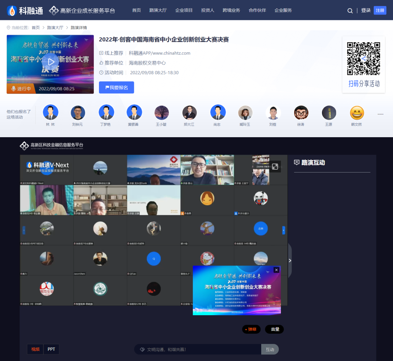Click 徐涛's cartoon avatar
The width and height of the screenshot is (393, 361).
pyautogui.click(x=301, y=113)
